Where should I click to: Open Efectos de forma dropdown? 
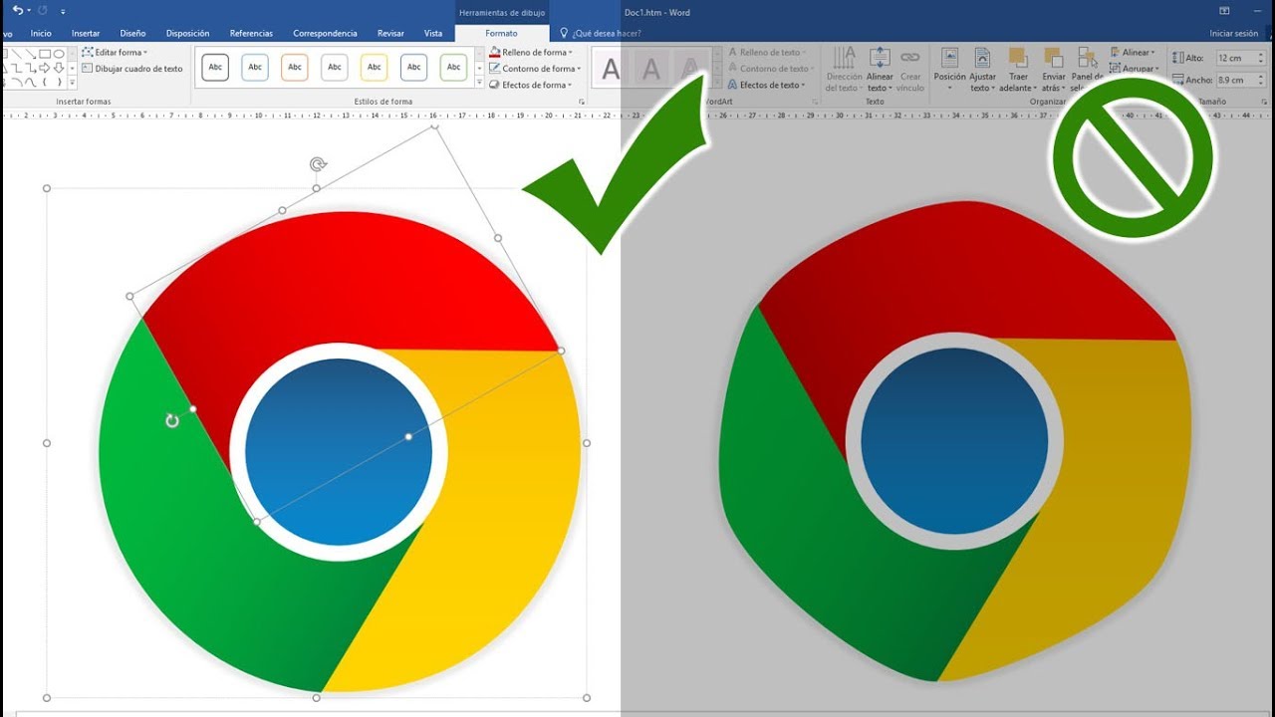click(530, 85)
